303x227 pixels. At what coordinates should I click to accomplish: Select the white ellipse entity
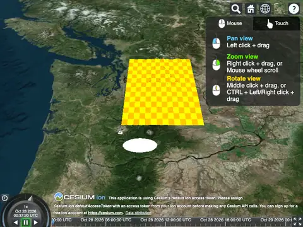pos(140,146)
